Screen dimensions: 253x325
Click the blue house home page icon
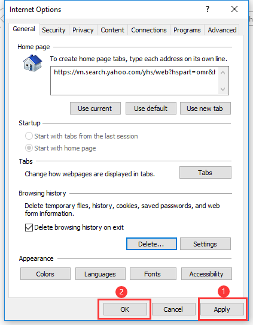(x=33, y=63)
